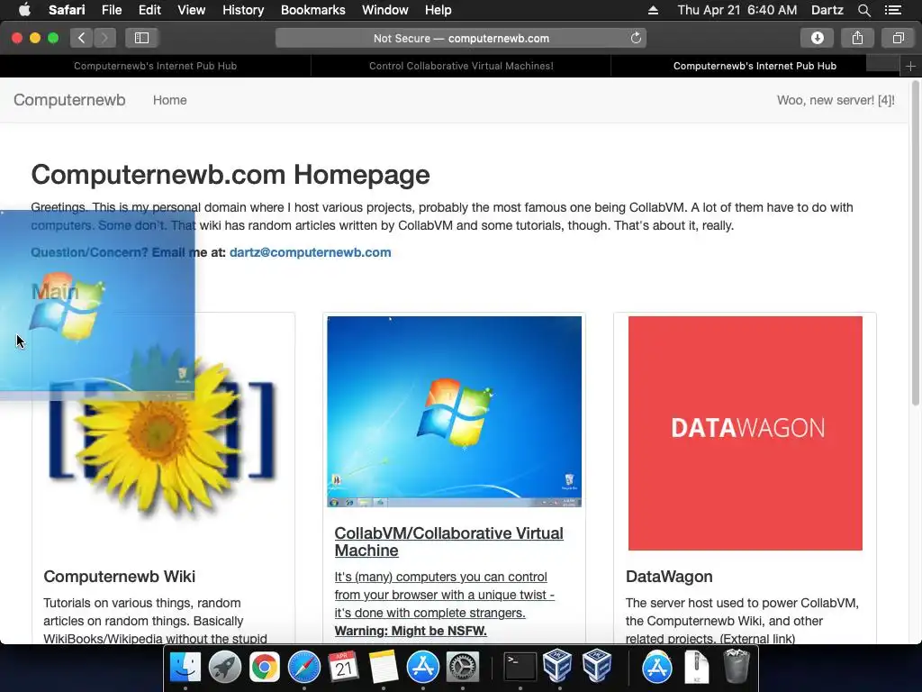Go to Home in the navbar
The width and height of the screenshot is (922, 692).
tap(170, 100)
